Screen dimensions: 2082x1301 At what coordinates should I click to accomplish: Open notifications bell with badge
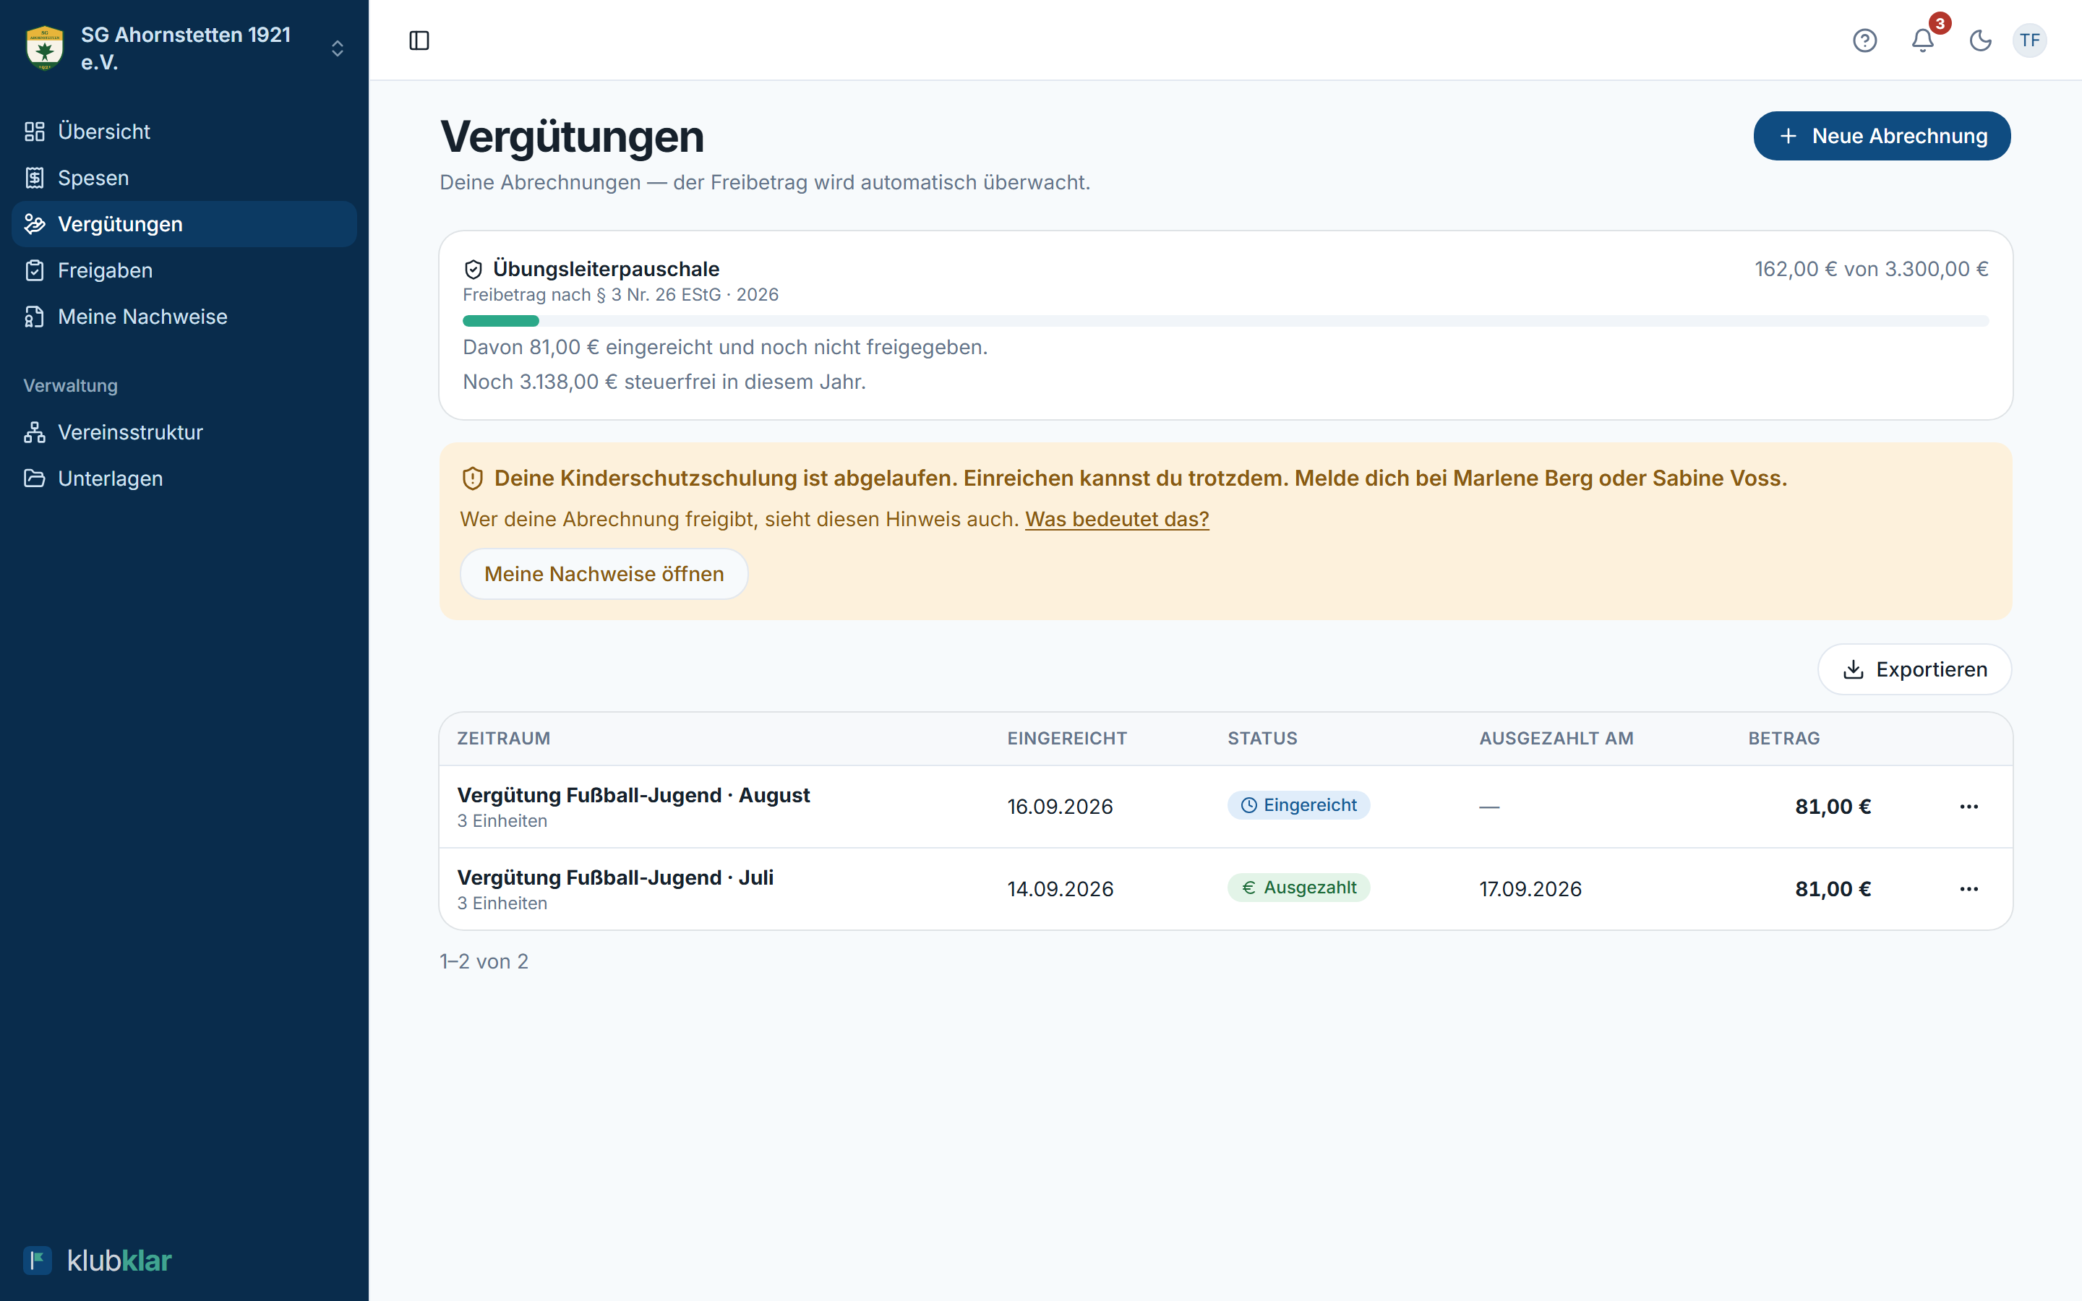click(x=1923, y=40)
